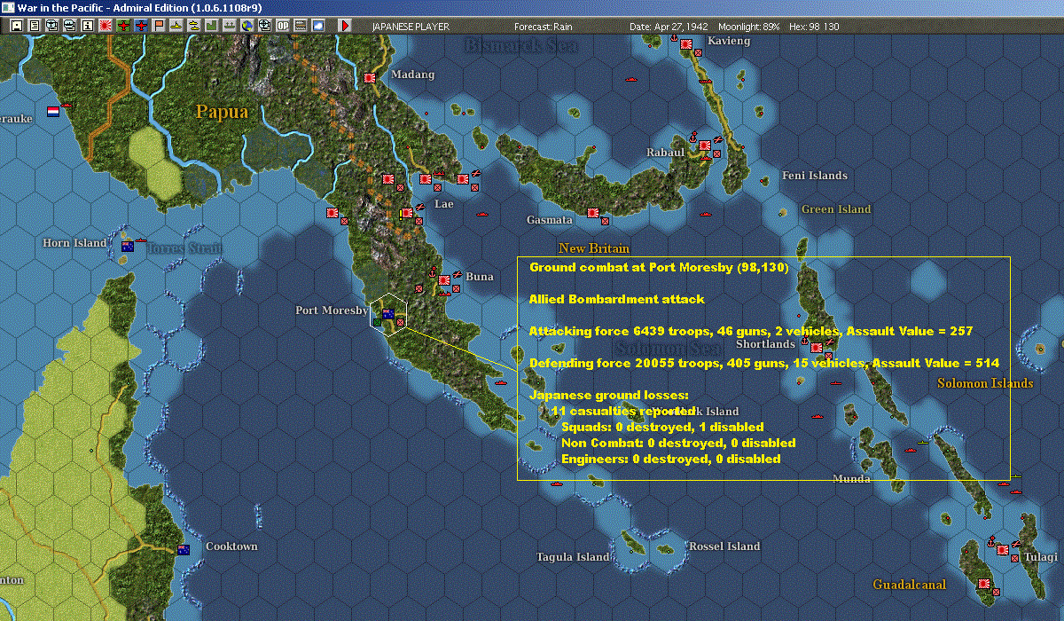The width and height of the screenshot is (1064, 621).
Task: Click the 'Green Island' map label
Action: [836, 209]
